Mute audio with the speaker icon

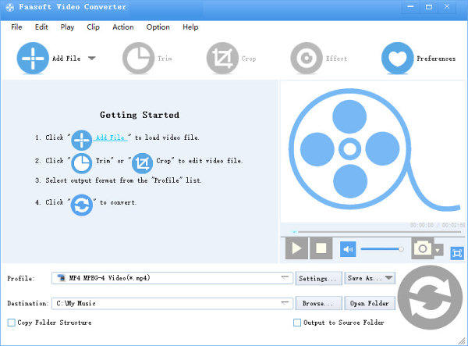click(x=348, y=249)
